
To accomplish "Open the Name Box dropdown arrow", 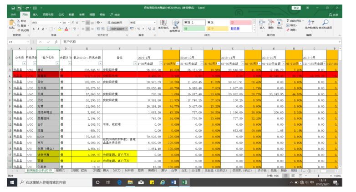I will pos(28,42).
